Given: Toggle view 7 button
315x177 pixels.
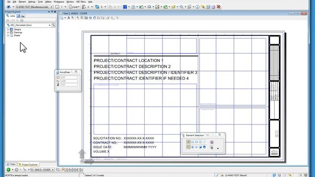Looking at the screenshot, I should tap(79, 170).
